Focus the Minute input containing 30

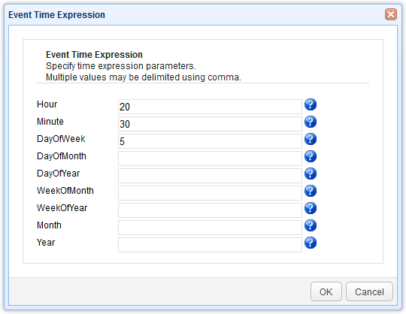click(210, 124)
